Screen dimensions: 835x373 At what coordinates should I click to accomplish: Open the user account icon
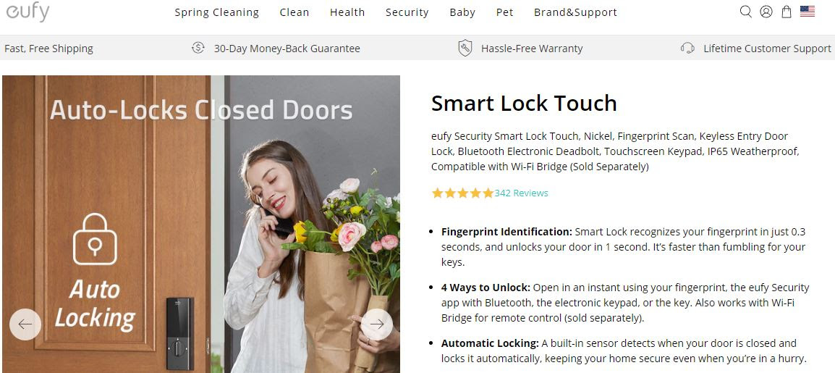point(766,12)
